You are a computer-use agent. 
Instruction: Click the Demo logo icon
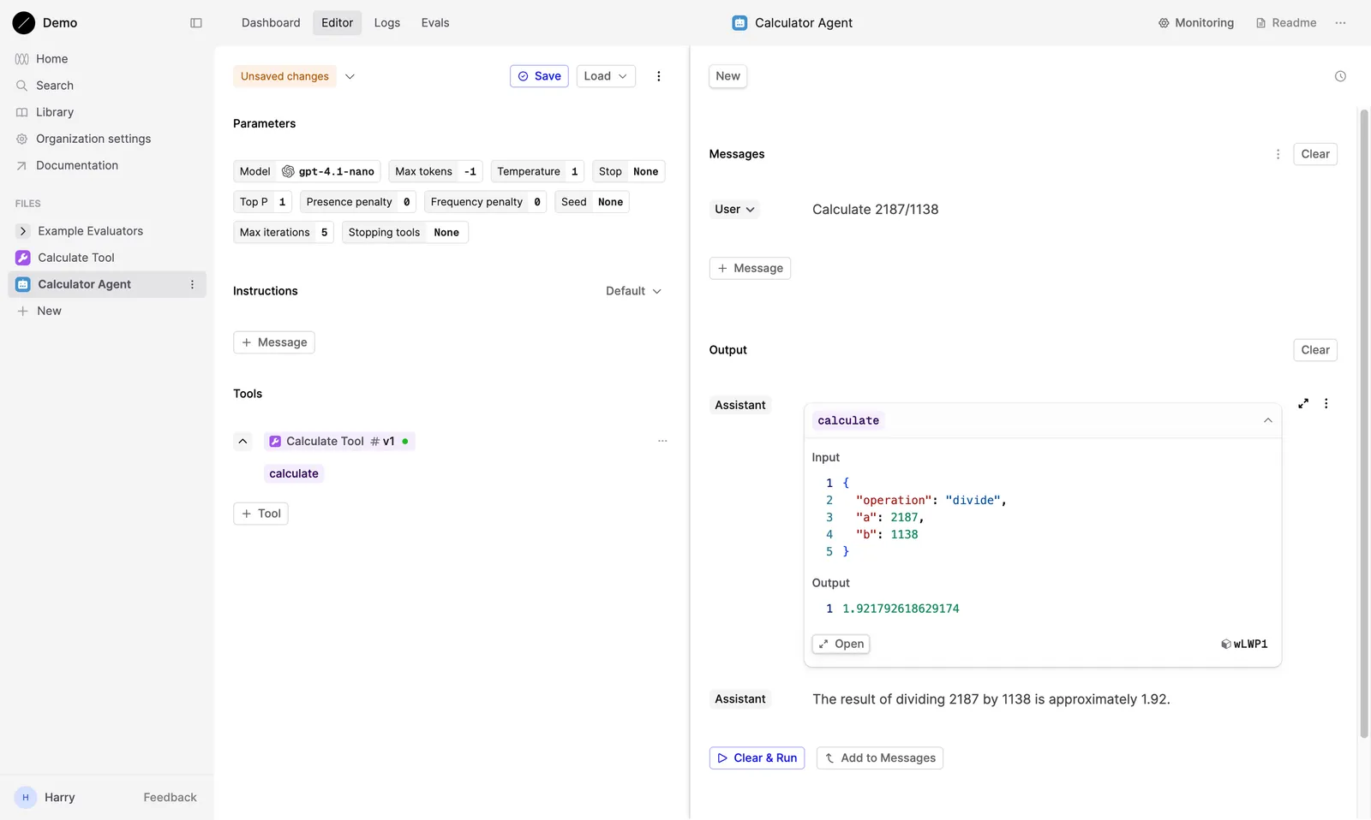(x=24, y=23)
